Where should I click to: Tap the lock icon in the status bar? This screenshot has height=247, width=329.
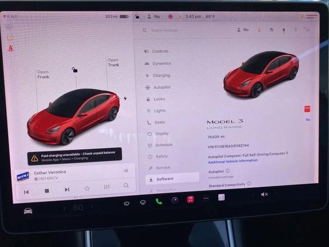[137, 16]
